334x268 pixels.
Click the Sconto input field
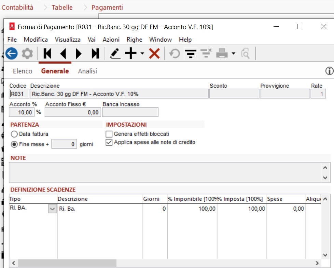coord(234,94)
